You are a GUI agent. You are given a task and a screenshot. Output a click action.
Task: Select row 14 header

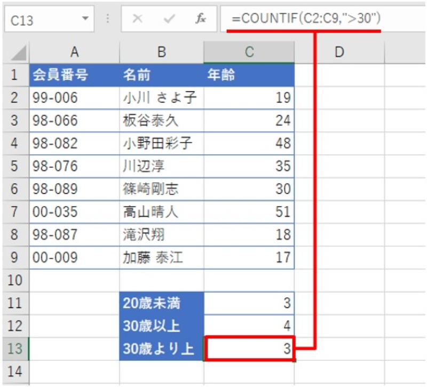(x=15, y=372)
